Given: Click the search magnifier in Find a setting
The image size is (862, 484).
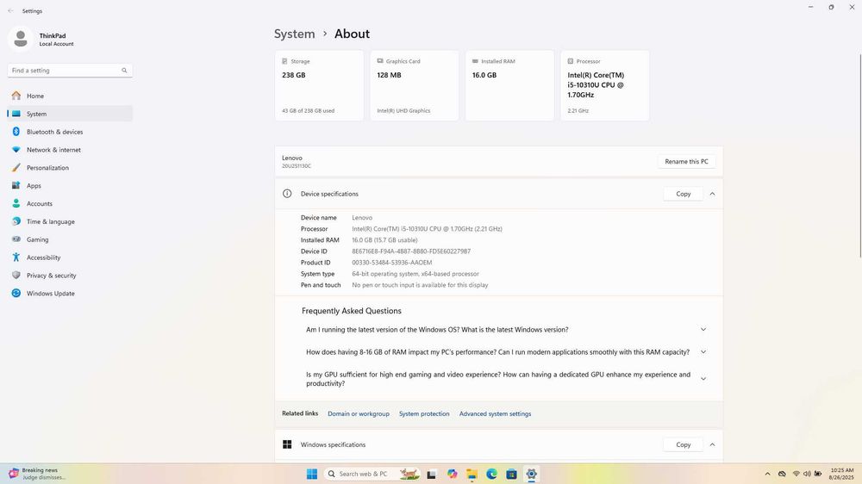Looking at the screenshot, I should click(124, 71).
